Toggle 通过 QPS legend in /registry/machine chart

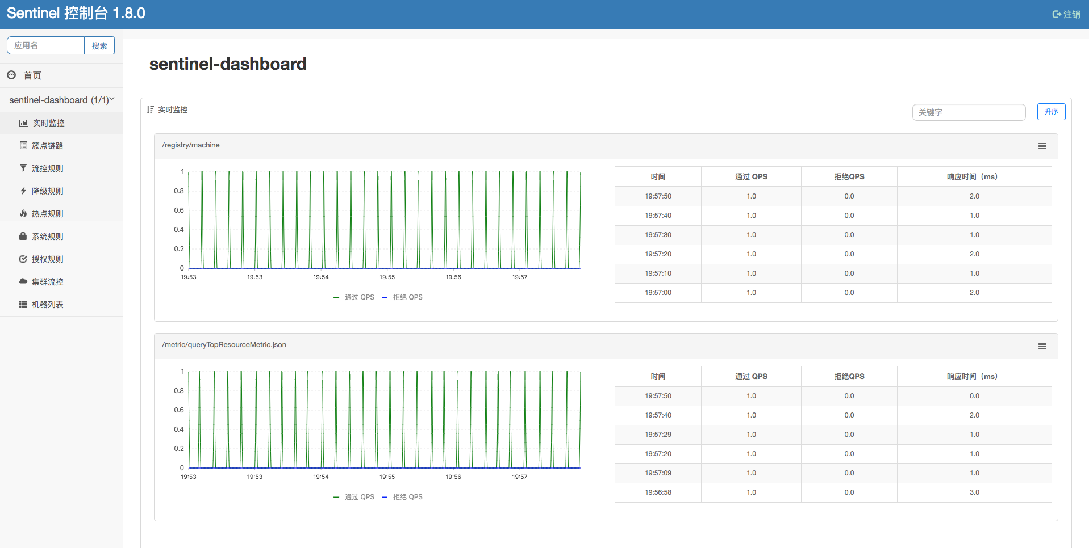pyautogui.click(x=354, y=297)
